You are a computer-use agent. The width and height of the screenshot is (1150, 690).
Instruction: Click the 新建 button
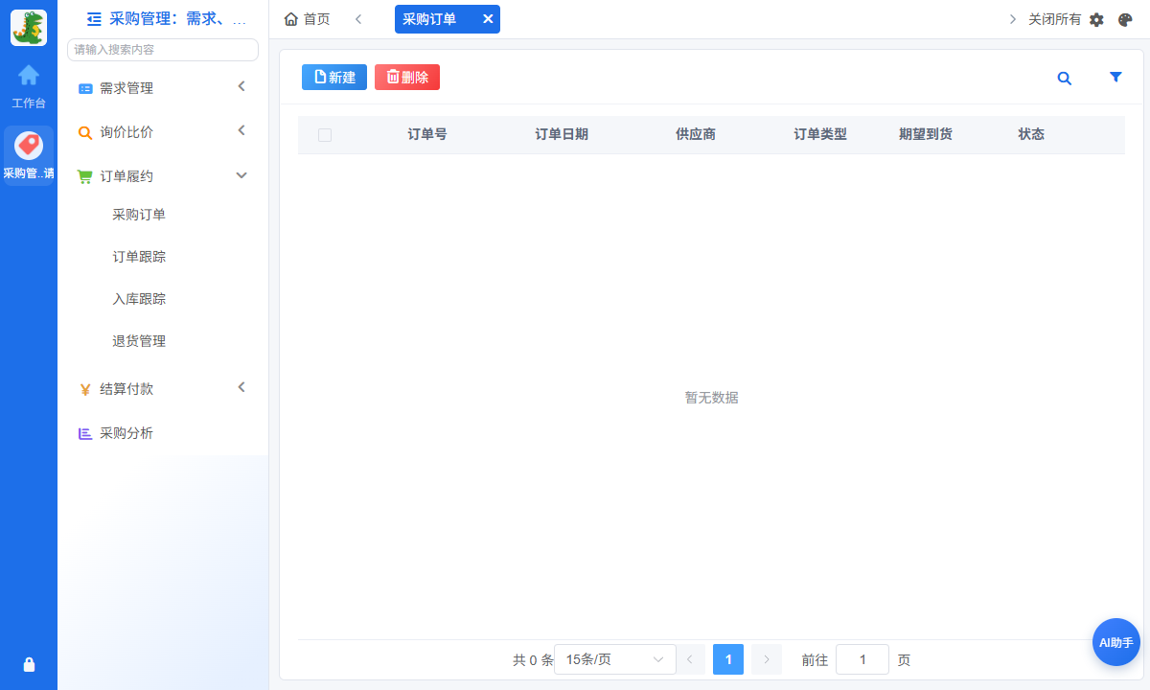(334, 78)
